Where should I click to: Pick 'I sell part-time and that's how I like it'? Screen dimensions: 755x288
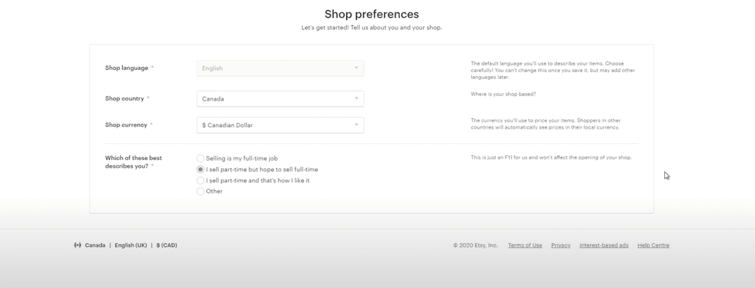[x=201, y=180]
